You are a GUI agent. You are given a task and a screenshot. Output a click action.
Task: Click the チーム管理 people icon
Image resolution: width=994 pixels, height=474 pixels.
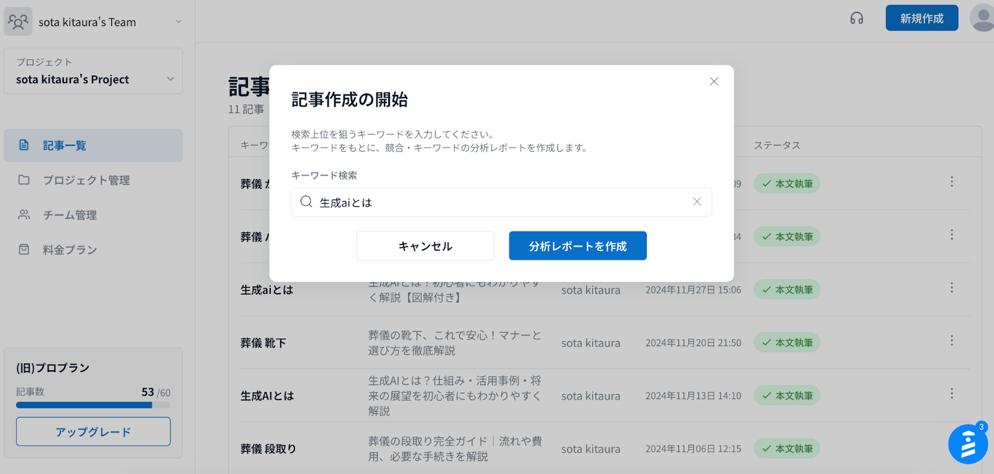point(24,215)
